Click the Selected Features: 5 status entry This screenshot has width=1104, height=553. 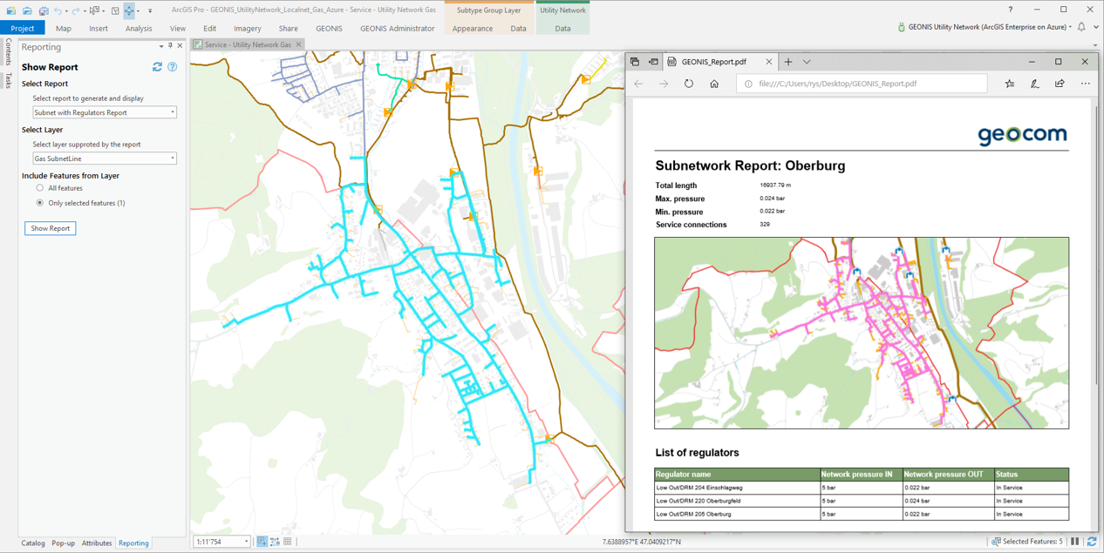[1029, 542]
